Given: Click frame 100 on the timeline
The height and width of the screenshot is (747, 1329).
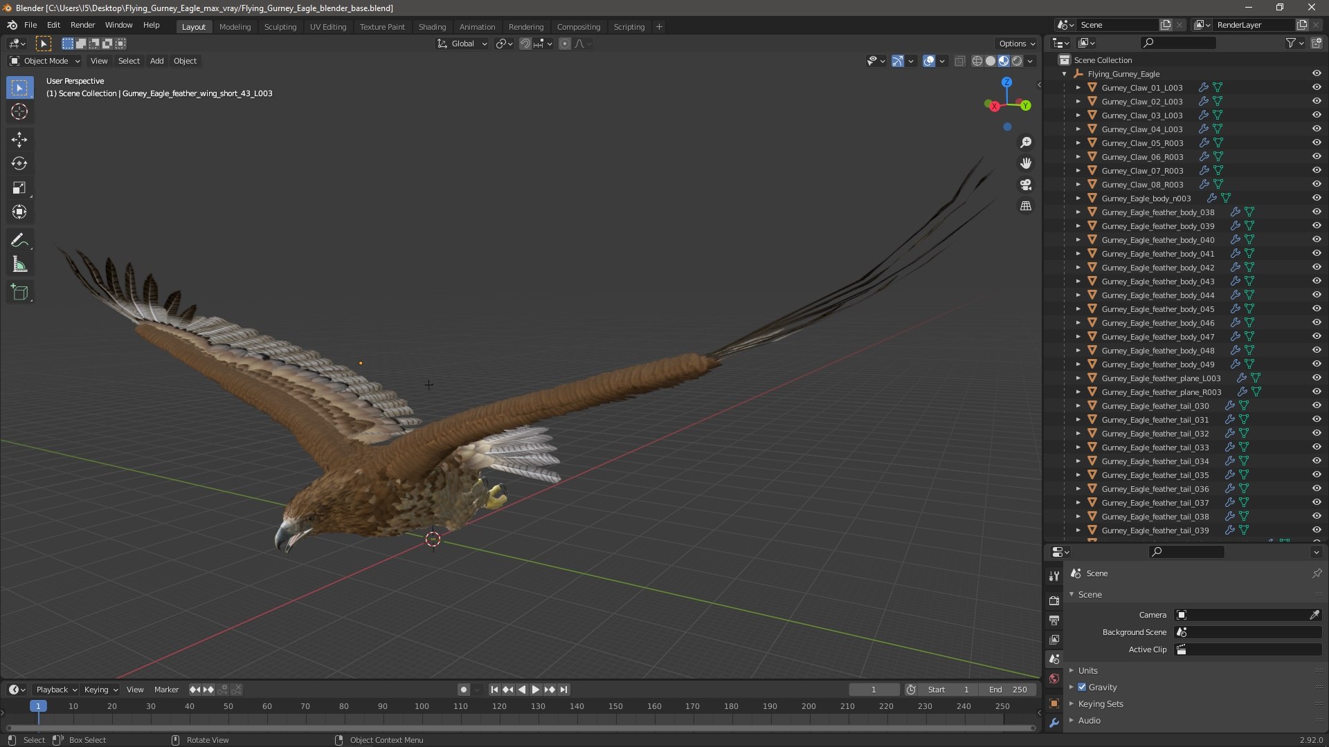Looking at the screenshot, I should tap(422, 706).
